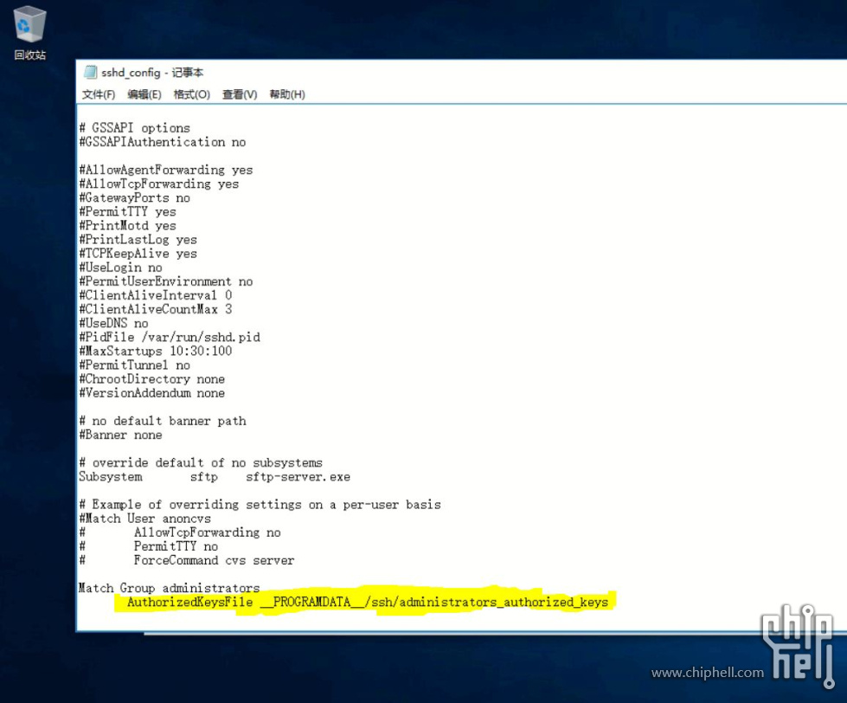Click the '#PrintMotd yes' line
Viewport: 847px width, 703px height.
tap(127, 226)
